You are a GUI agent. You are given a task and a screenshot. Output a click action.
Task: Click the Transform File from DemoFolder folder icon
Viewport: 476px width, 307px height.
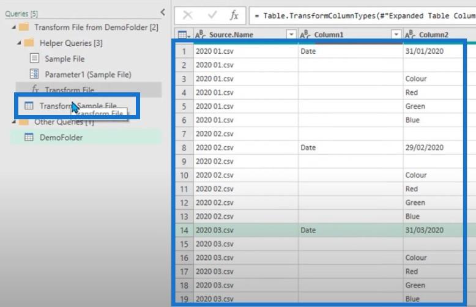tap(24, 27)
